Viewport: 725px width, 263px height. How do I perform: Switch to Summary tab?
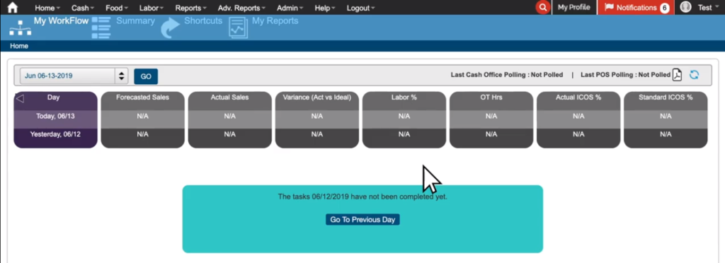135,21
